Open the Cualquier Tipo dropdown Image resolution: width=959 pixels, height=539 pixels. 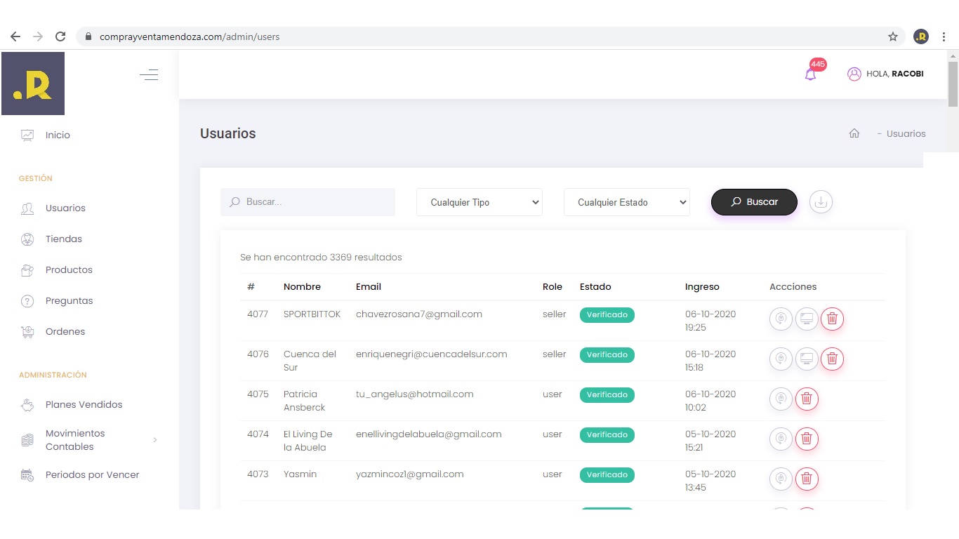[x=479, y=202]
